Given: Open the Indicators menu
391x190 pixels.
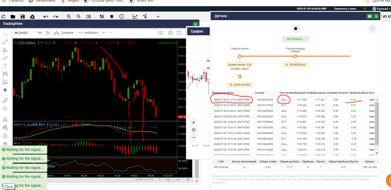Looking at the screenshot, I should pyautogui.click(x=88, y=33).
